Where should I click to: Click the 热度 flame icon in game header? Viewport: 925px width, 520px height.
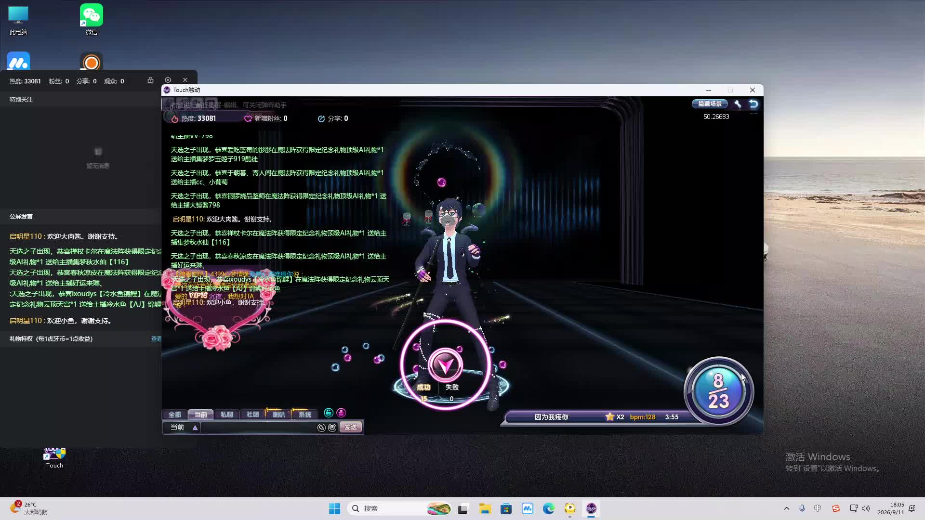tap(175, 118)
